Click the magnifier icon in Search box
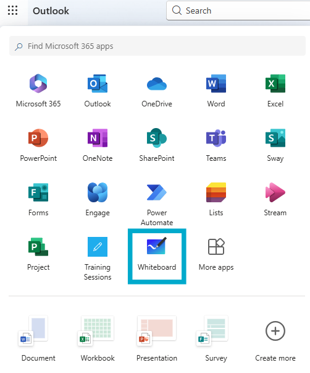The image size is (310, 373). [177, 11]
